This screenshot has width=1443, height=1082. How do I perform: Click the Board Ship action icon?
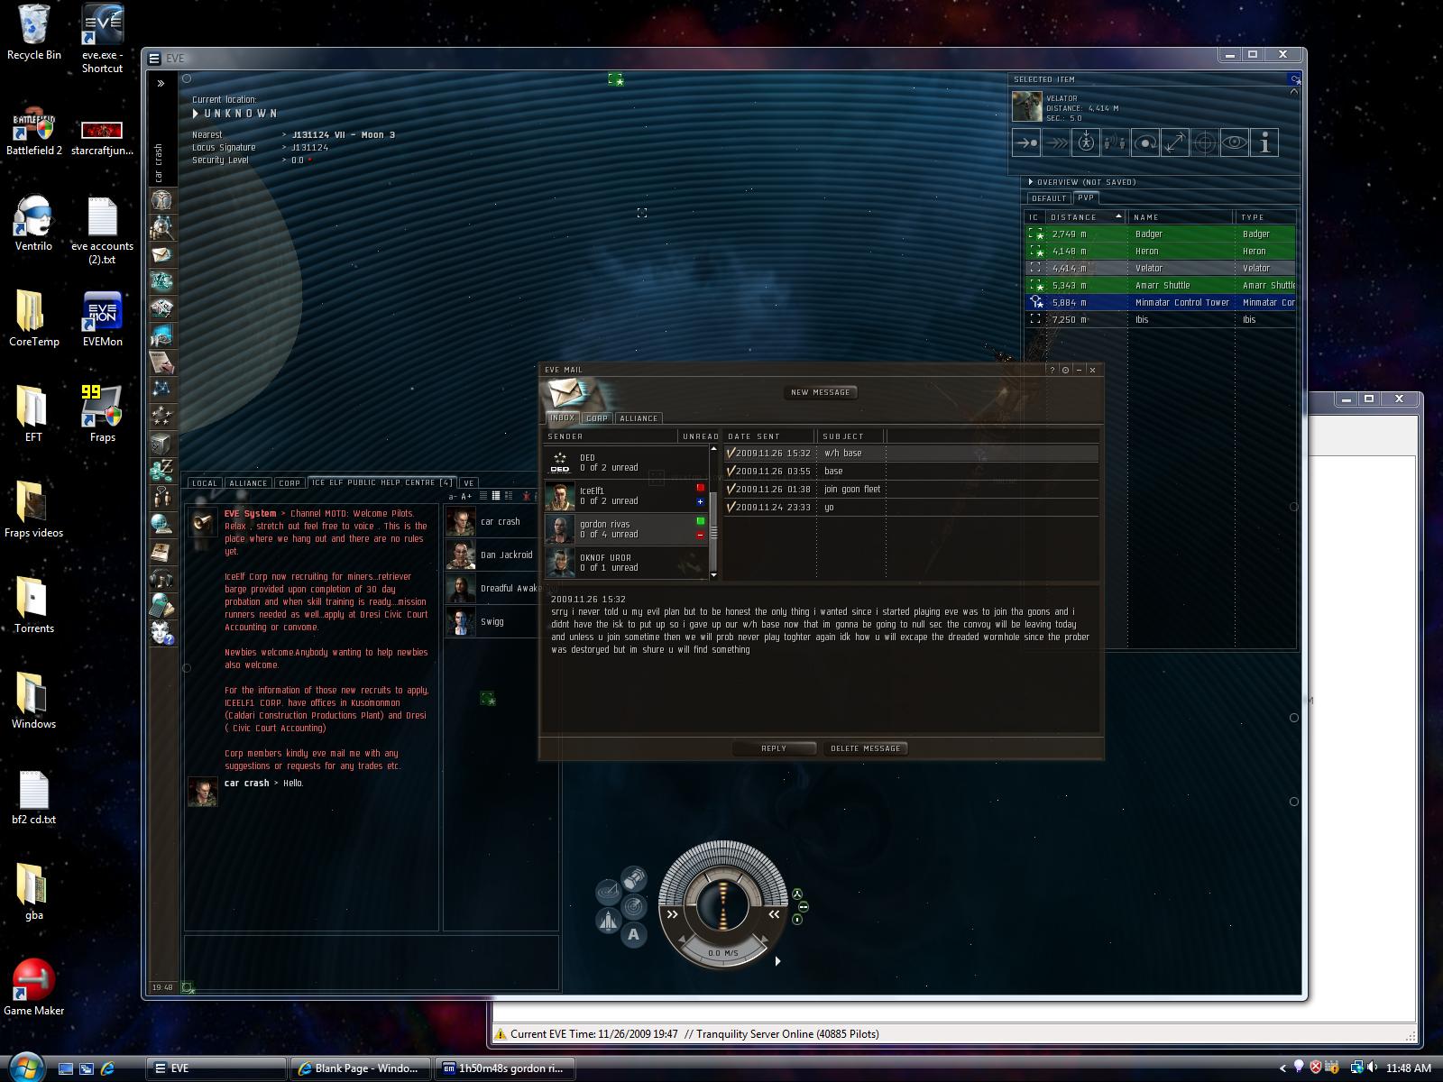tap(1086, 142)
